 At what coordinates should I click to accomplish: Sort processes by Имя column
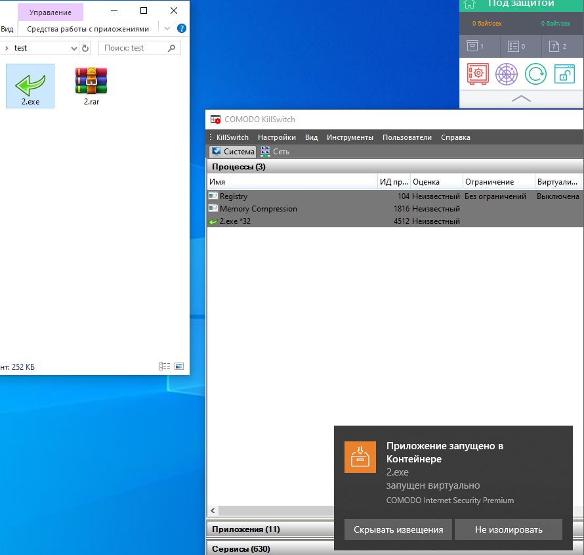point(293,182)
